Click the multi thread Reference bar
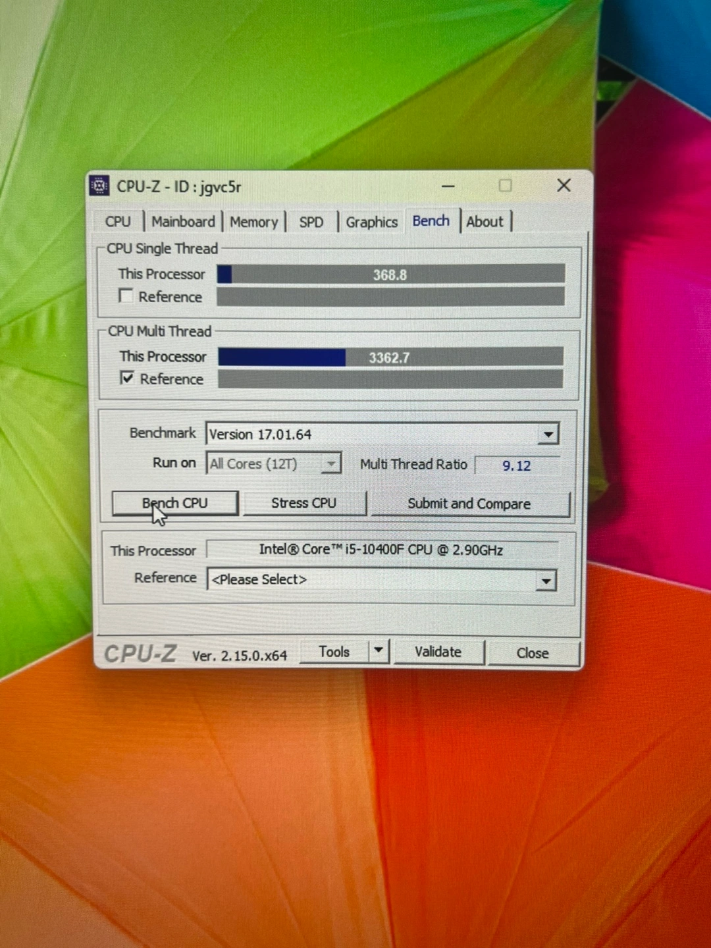 coord(390,379)
